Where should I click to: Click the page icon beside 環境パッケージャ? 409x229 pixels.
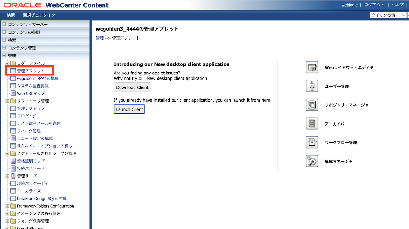[13, 183]
